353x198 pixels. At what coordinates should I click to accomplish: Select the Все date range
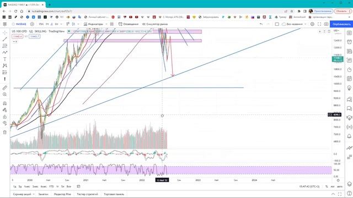68,186
